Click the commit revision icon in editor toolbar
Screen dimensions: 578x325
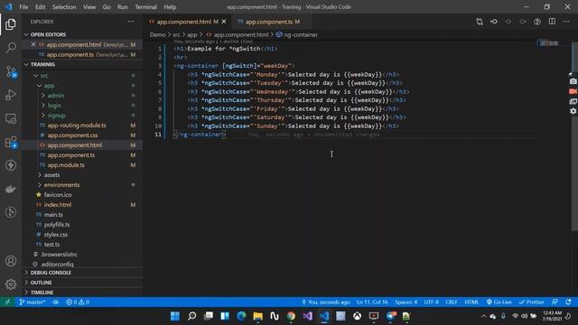tap(494, 22)
